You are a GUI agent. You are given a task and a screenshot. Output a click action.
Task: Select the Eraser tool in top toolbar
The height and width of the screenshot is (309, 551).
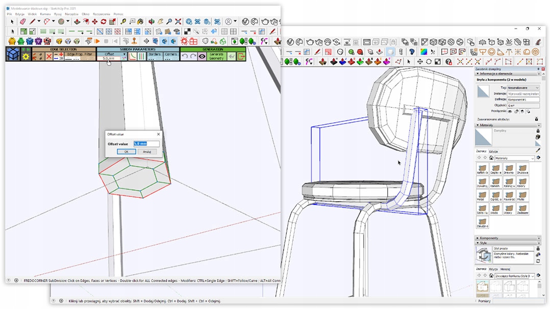coord(22,22)
